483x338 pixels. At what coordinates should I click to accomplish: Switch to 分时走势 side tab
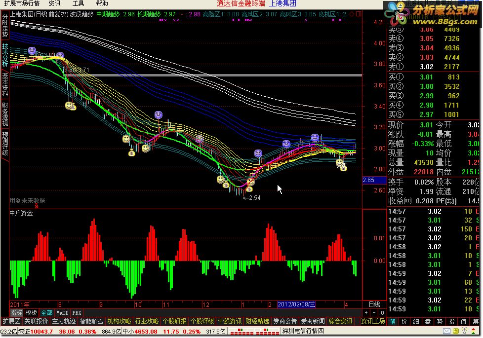click(5, 26)
